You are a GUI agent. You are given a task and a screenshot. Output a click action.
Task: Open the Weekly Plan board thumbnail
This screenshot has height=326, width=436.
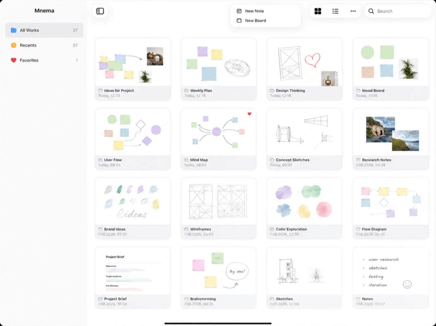pos(219,62)
